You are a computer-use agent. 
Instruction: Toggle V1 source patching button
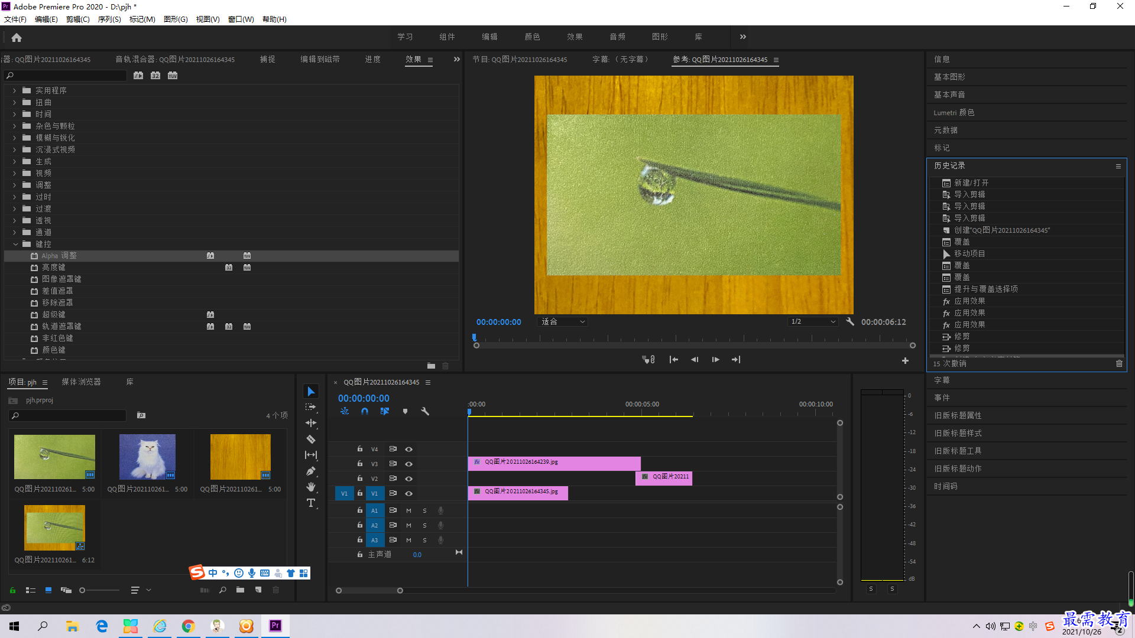coord(344,493)
